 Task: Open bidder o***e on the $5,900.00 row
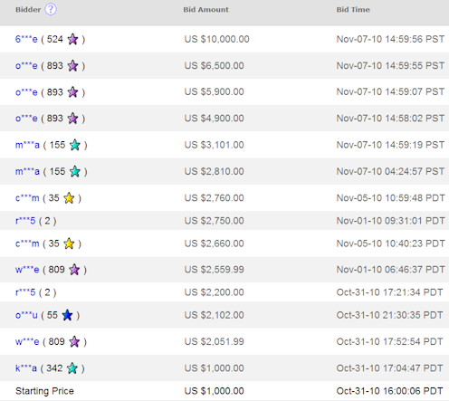point(26,92)
